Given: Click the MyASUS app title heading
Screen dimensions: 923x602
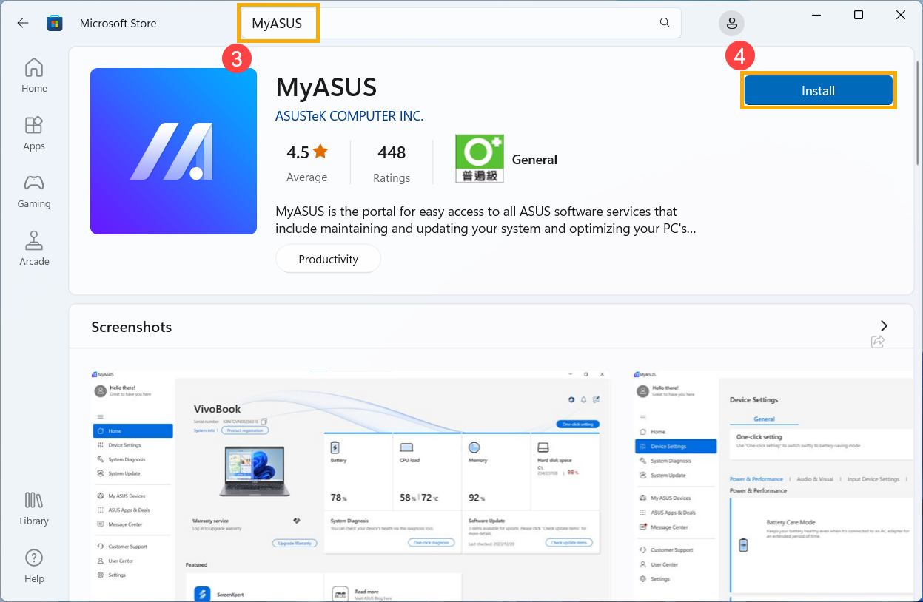Looking at the screenshot, I should pos(326,87).
